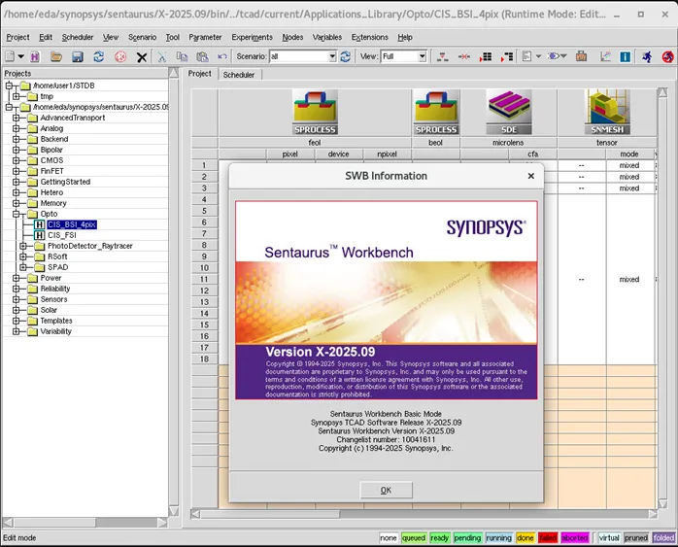The height and width of the screenshot is (547, 678).
Task: Open the Experiments menu
Action: [x=253, y=37]
